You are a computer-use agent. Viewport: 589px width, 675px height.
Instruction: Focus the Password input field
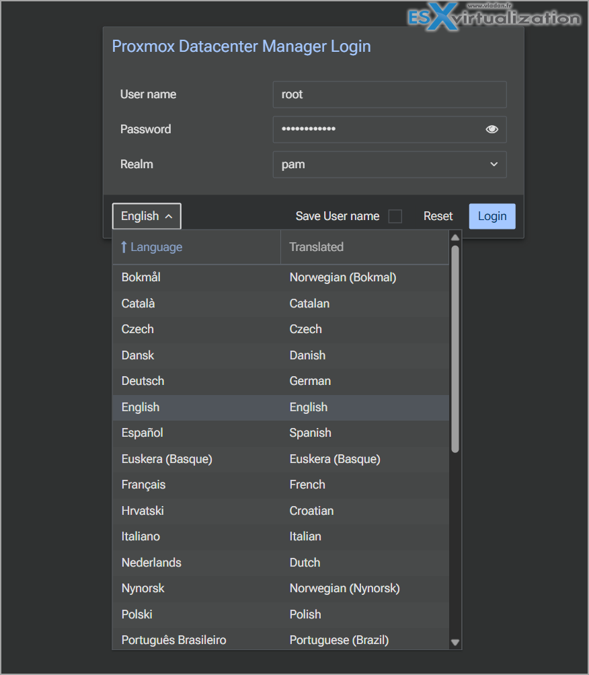point(377,129)
